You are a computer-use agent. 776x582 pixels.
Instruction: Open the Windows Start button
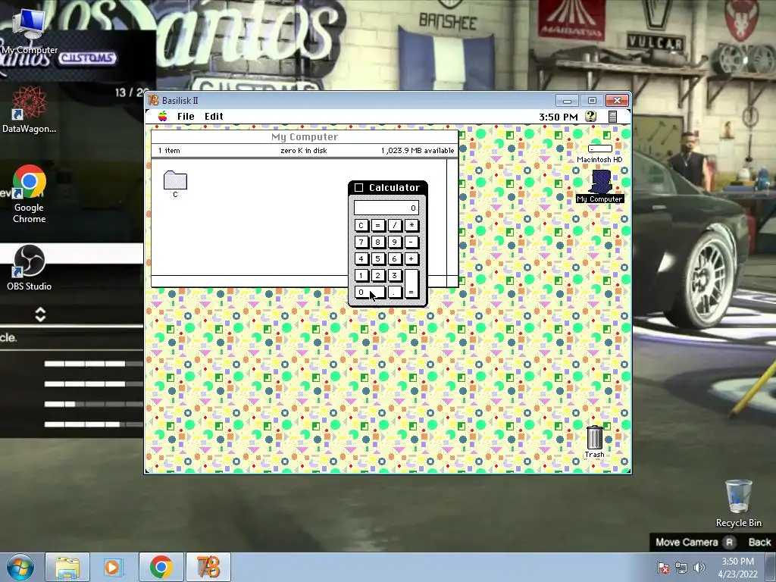tap(20, 567)
